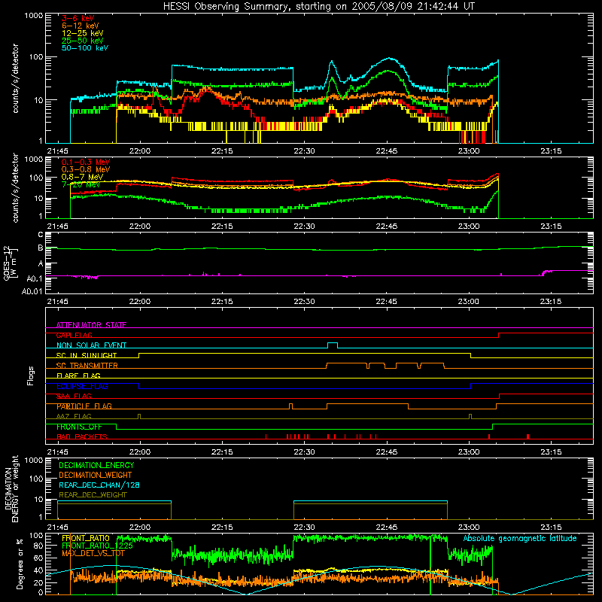Click the Absolute geomagnetic latitude label
Screen dimensions: 602x602
pos(520,538)
